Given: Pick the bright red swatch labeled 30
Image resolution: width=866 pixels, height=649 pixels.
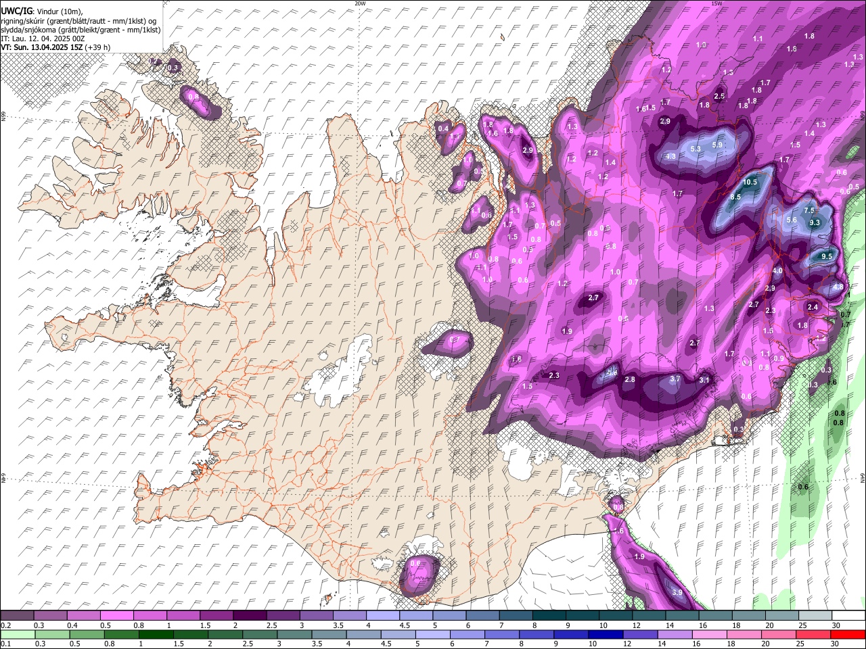Looking at the screenshot, I should [848, 635].
